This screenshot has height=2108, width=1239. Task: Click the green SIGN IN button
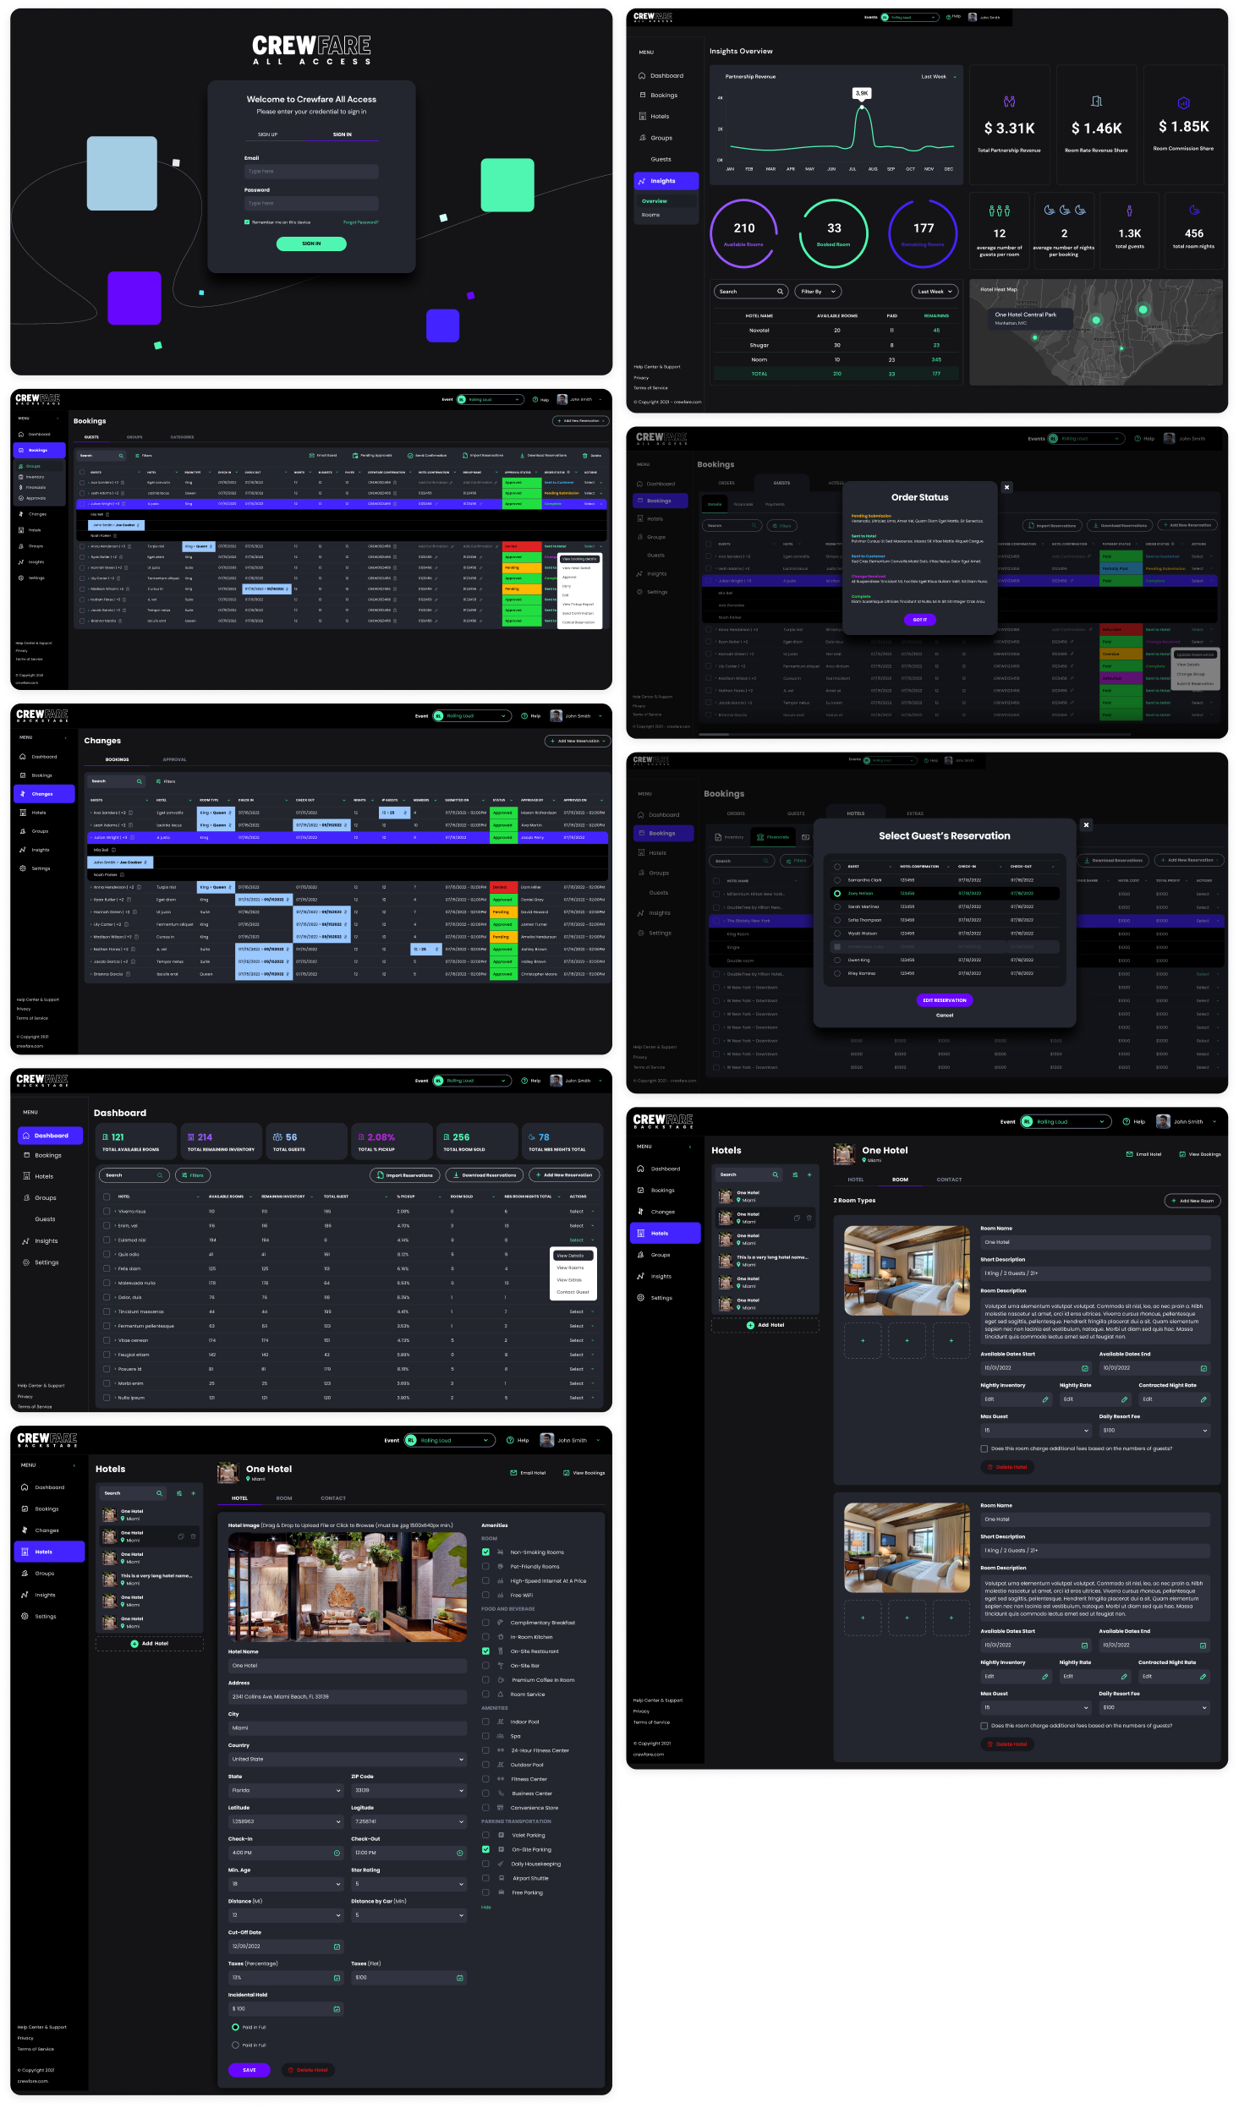(x=311, y=244)
